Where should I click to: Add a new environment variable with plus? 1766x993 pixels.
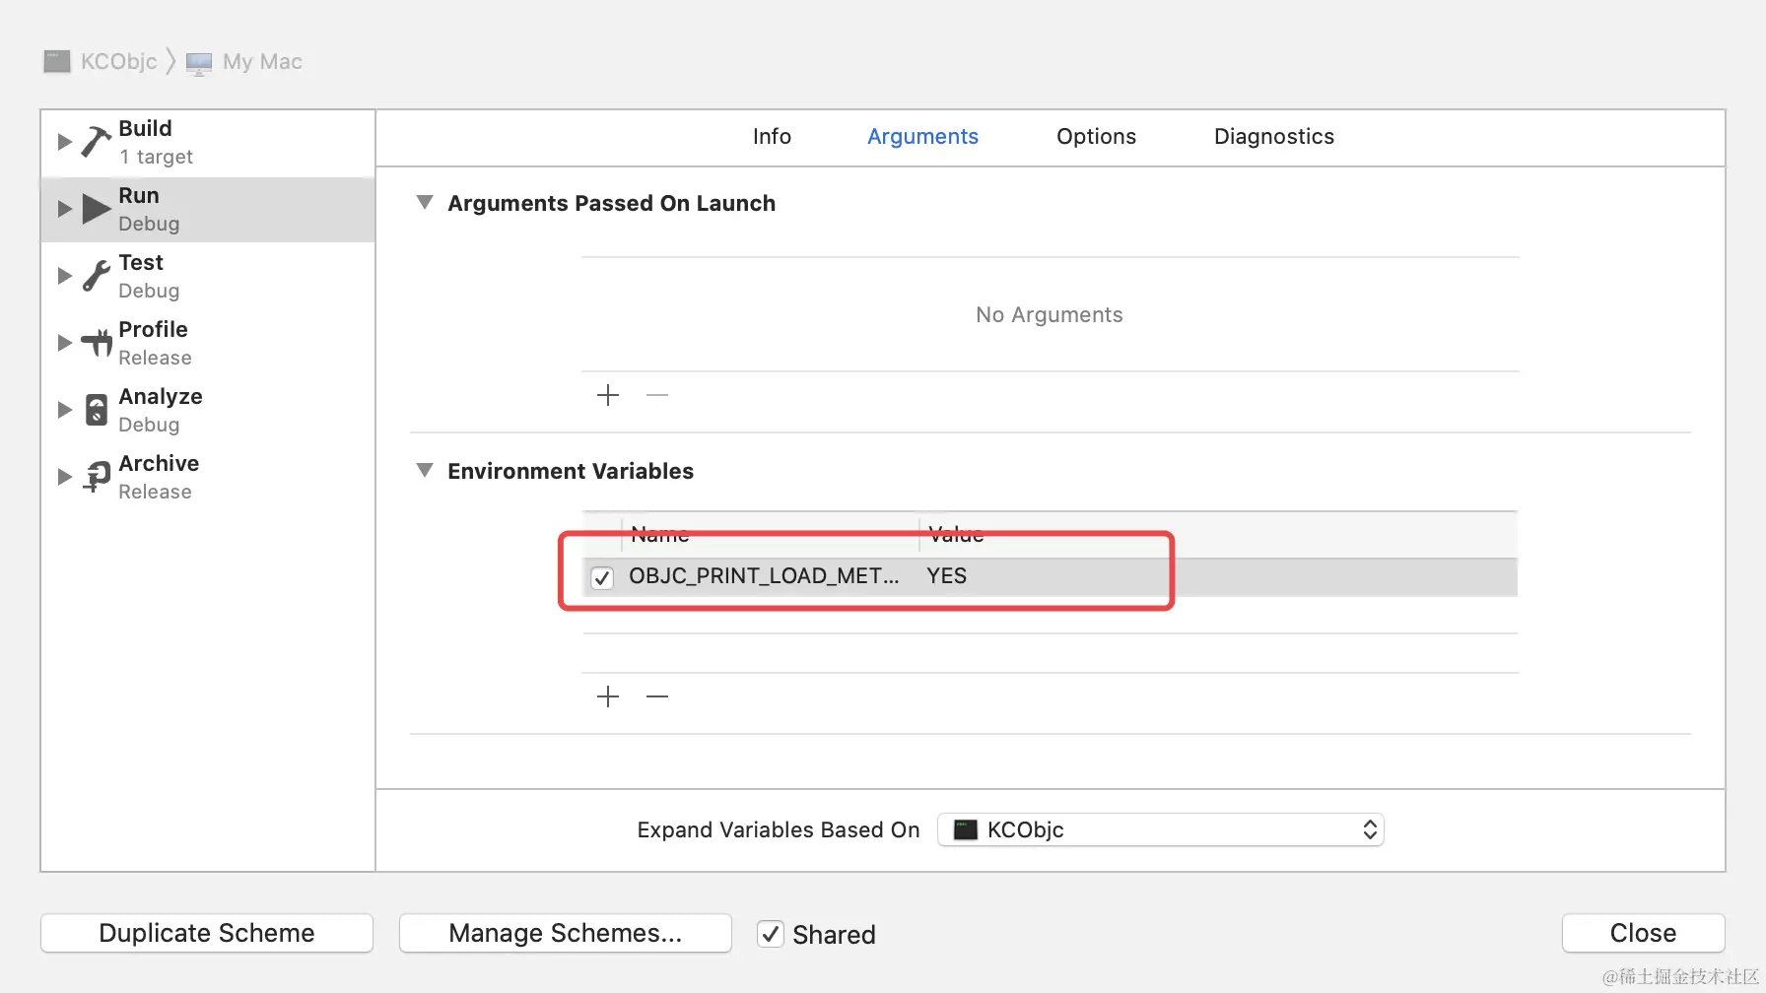tap(608, 697)
